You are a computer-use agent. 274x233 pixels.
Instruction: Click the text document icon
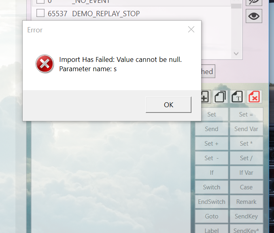(237, 96)
